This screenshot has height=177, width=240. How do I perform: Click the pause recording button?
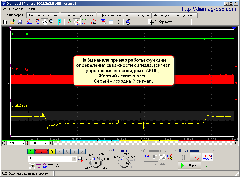[183, 157]
